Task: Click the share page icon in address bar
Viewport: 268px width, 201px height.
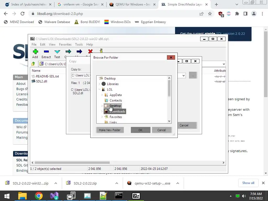Action: tap(202, 14)
